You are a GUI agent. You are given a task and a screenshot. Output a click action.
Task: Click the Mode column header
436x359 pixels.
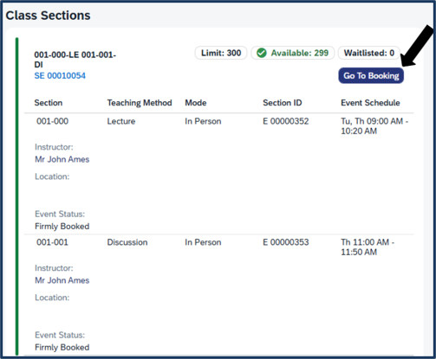click(x=196, y=103)
